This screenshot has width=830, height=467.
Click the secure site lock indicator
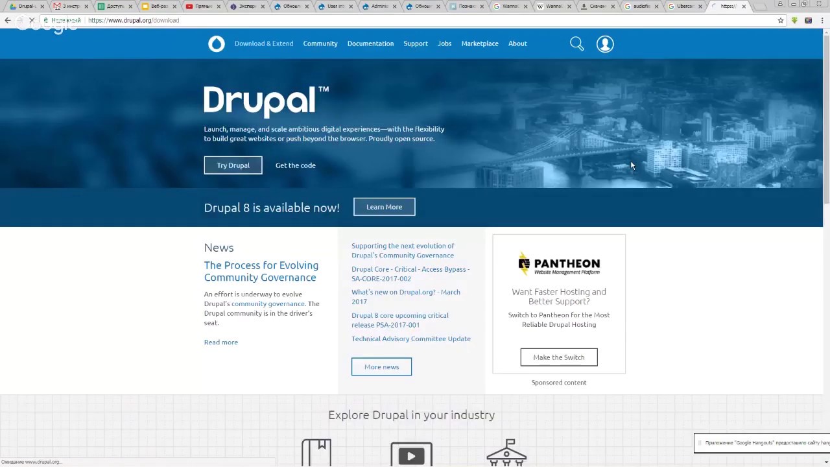(45, 20)
